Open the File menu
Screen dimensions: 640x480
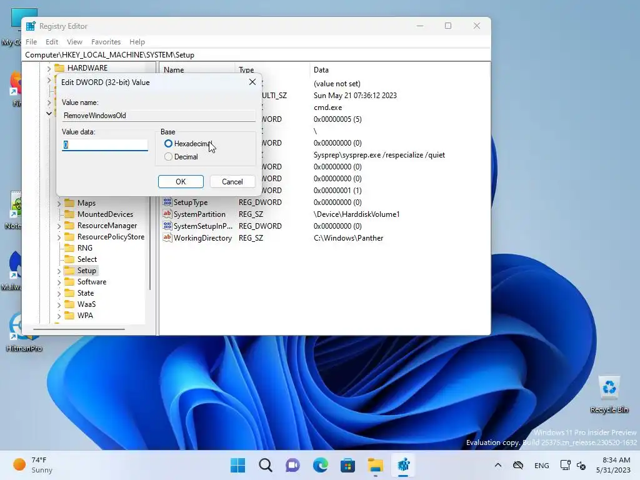[x=31, y=42]
